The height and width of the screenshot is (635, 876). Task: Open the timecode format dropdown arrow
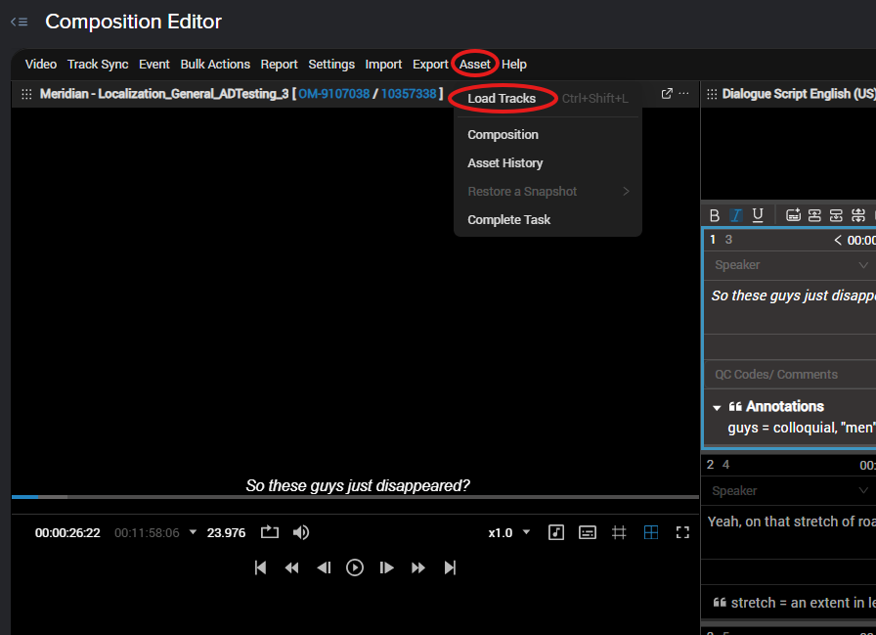193,532
